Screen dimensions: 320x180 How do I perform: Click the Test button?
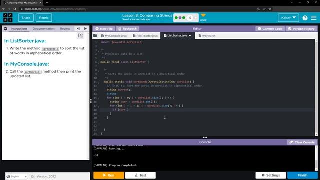coord(140,175)
